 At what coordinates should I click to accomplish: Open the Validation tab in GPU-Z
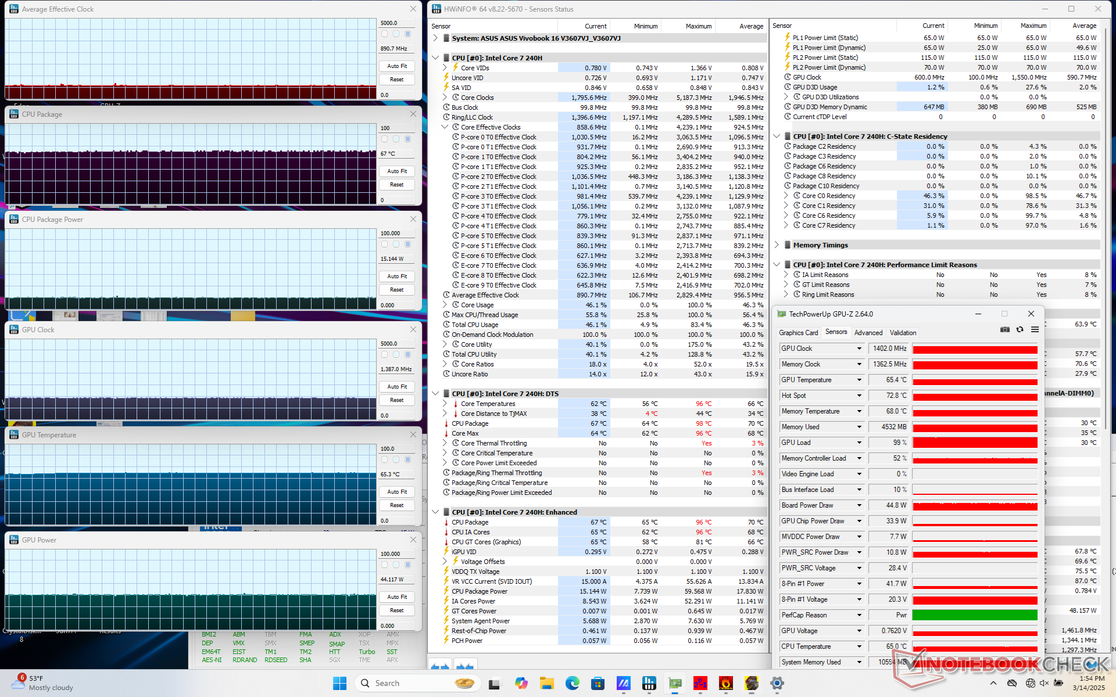click(903, 333)
